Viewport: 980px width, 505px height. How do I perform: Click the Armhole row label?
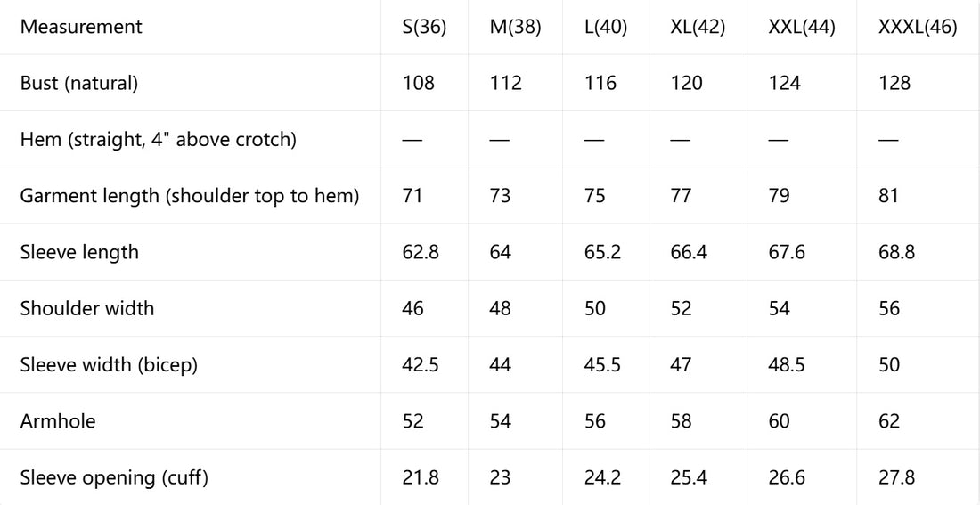coord(58,420)
